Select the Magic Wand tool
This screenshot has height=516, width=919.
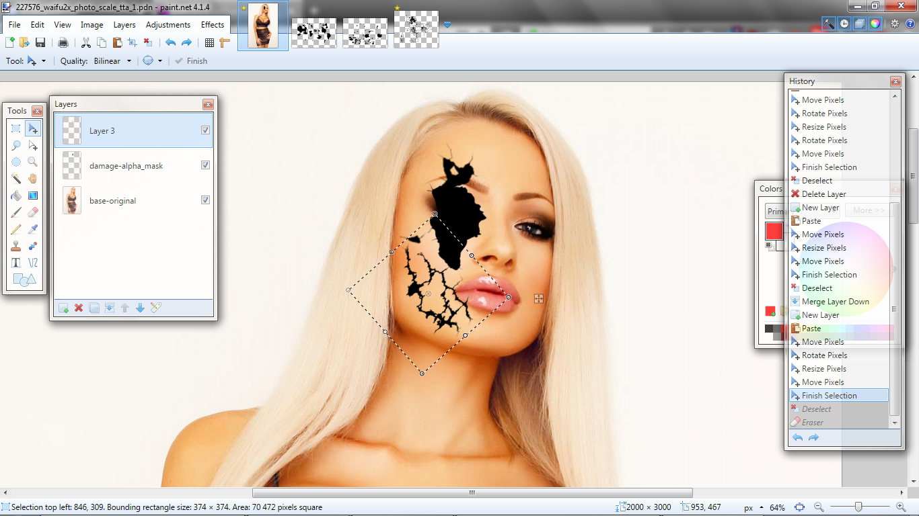(x=16, y=179)
